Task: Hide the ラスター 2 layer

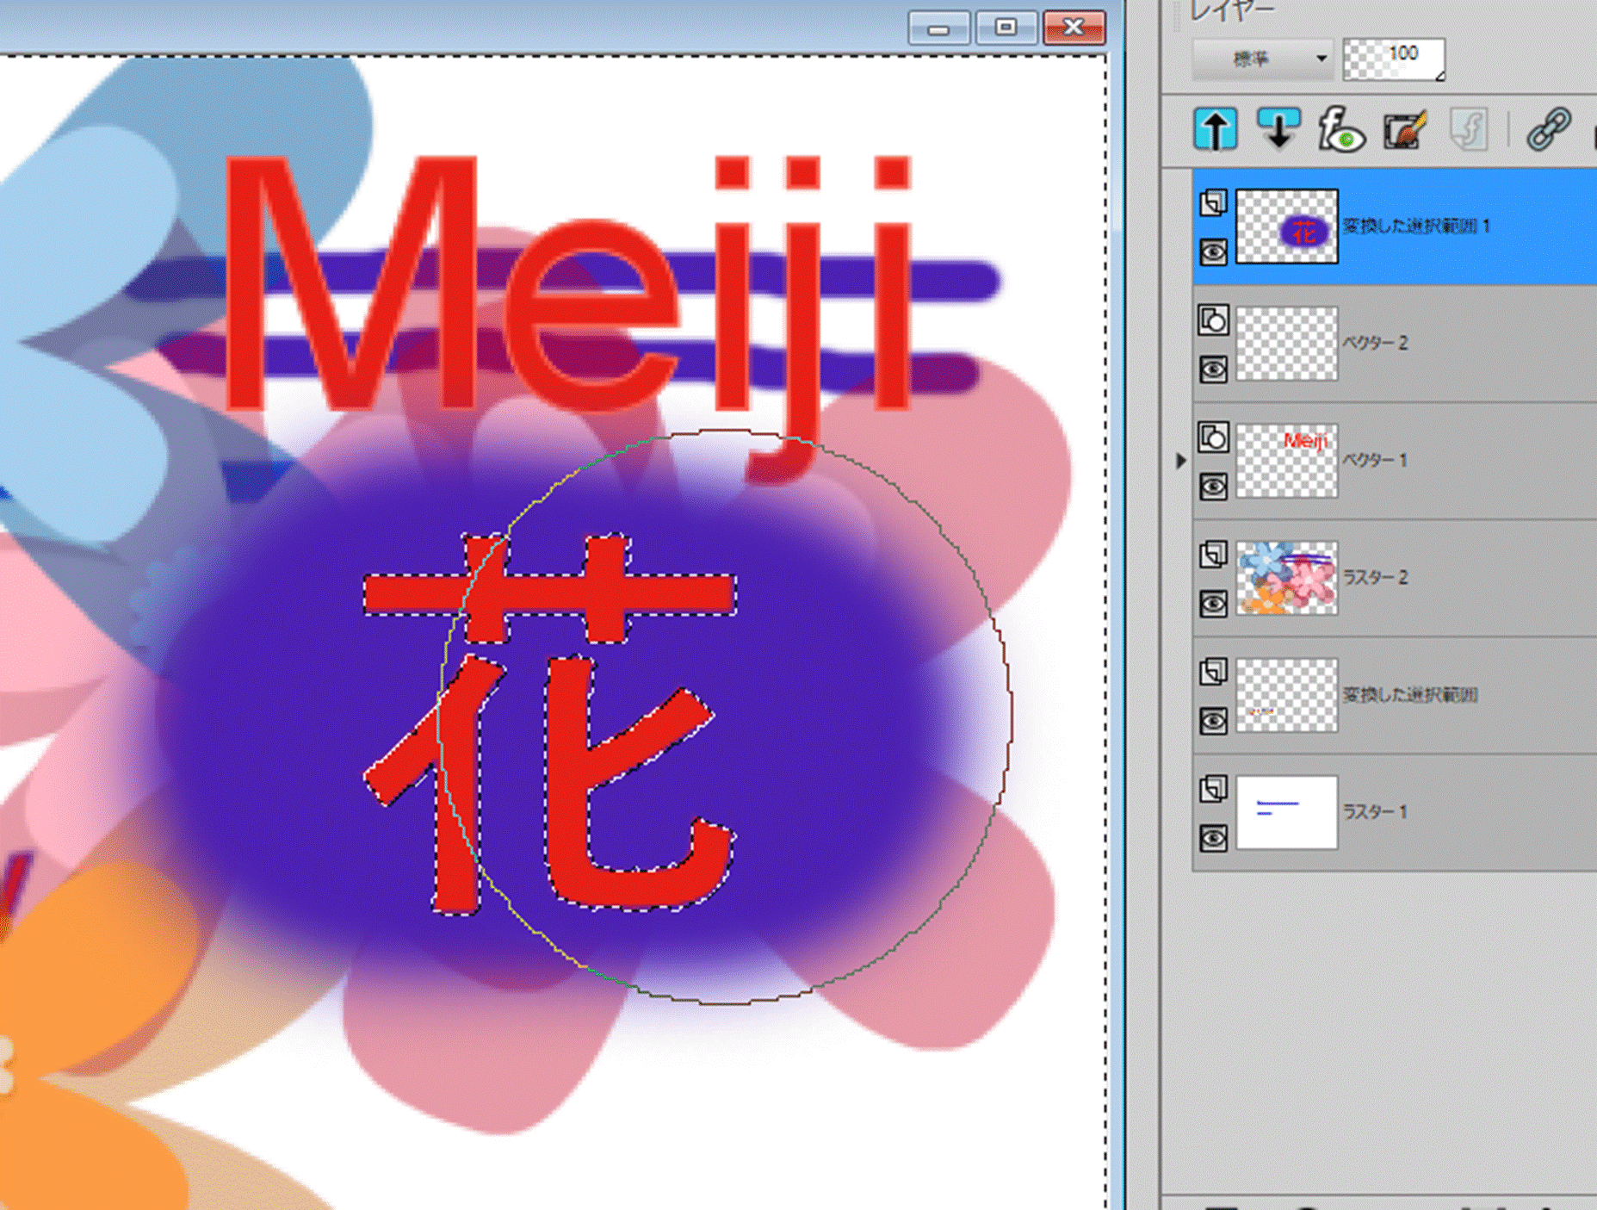Action: (x=1213, y=604)
